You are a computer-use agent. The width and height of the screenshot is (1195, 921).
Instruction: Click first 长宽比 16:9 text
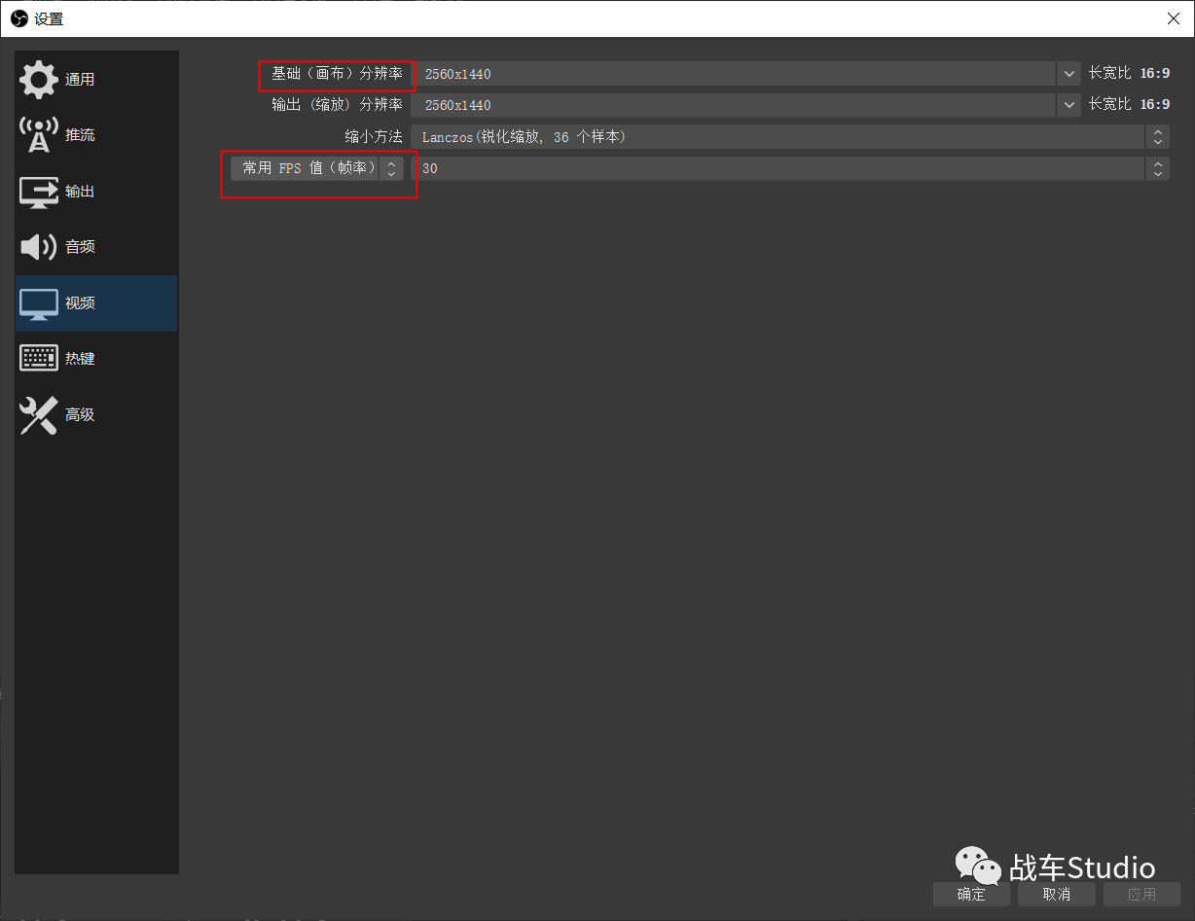tap(1129, 73)
